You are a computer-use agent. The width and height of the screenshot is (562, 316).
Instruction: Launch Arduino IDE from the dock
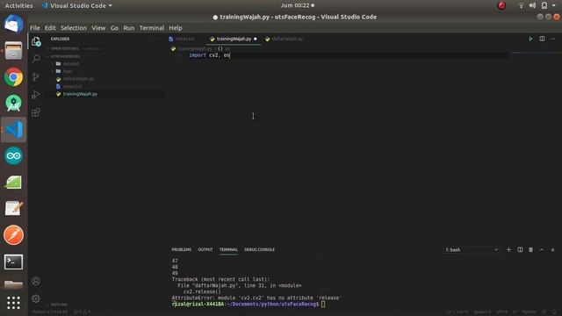point(14,156)
